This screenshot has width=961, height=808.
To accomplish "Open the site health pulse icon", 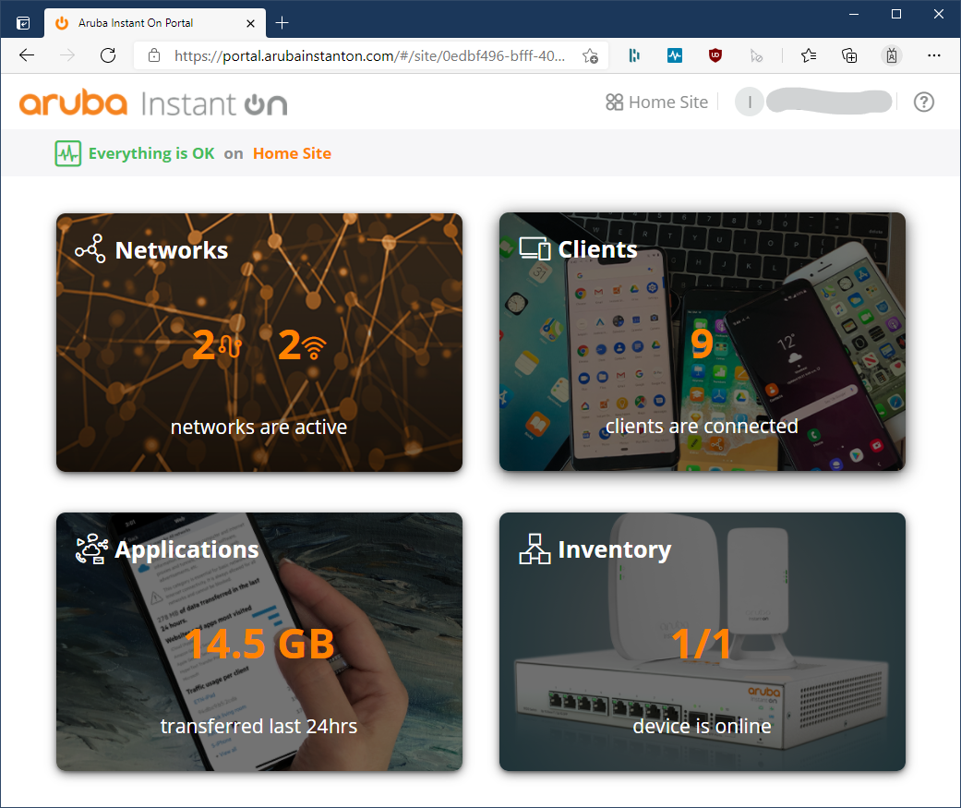I will pos(68,153).
